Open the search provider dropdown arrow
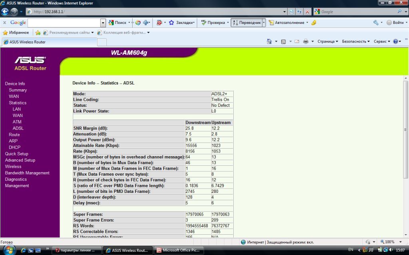Image resolution: width=409 pixels, height=255 pixels. pos(406,12)
